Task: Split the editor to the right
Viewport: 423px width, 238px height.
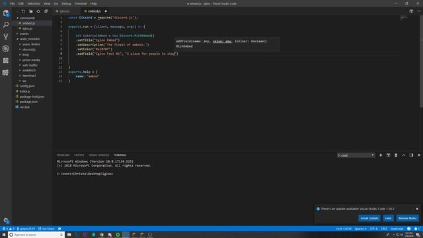Action: pyautogui.click(x=411, y=11)
